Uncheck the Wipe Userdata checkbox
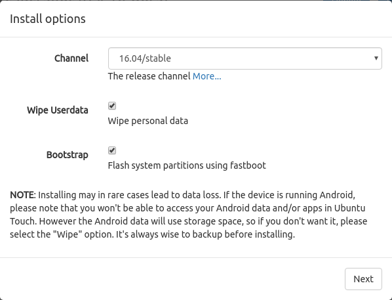Screen dimensions: 392x300 (x=112, y=106)
